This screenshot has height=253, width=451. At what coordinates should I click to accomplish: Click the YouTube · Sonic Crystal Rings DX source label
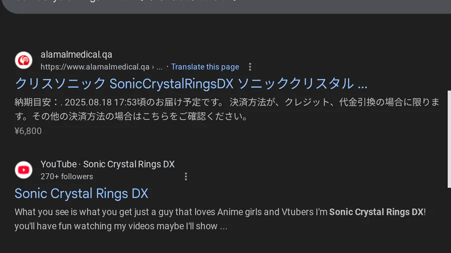(107, 164)
